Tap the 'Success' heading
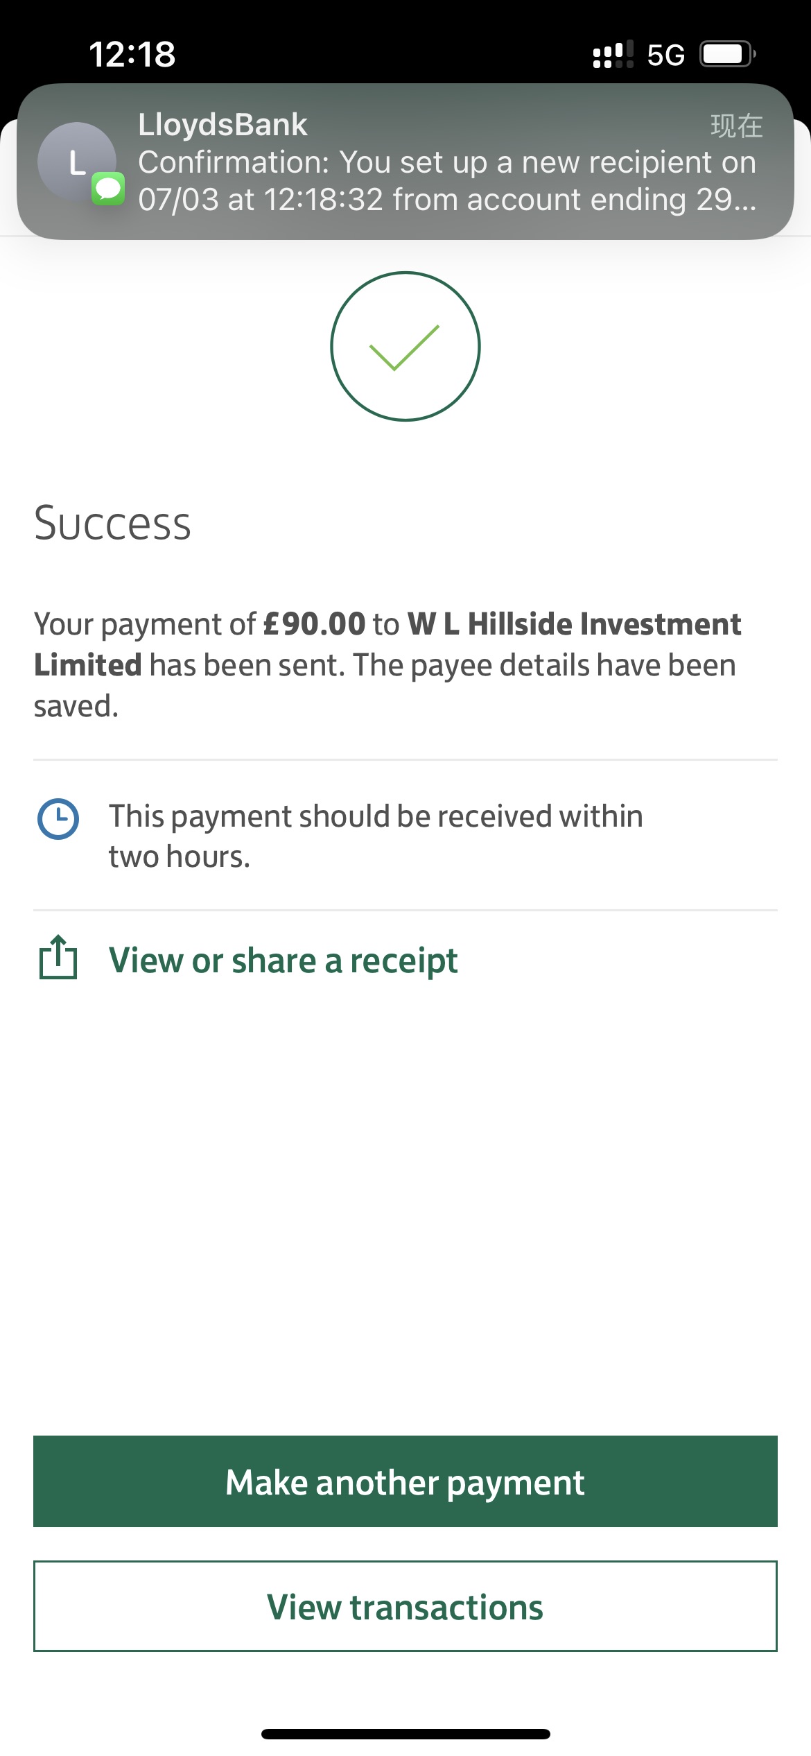The width and height of the screenshot is (811, 1756). (112, 523)
